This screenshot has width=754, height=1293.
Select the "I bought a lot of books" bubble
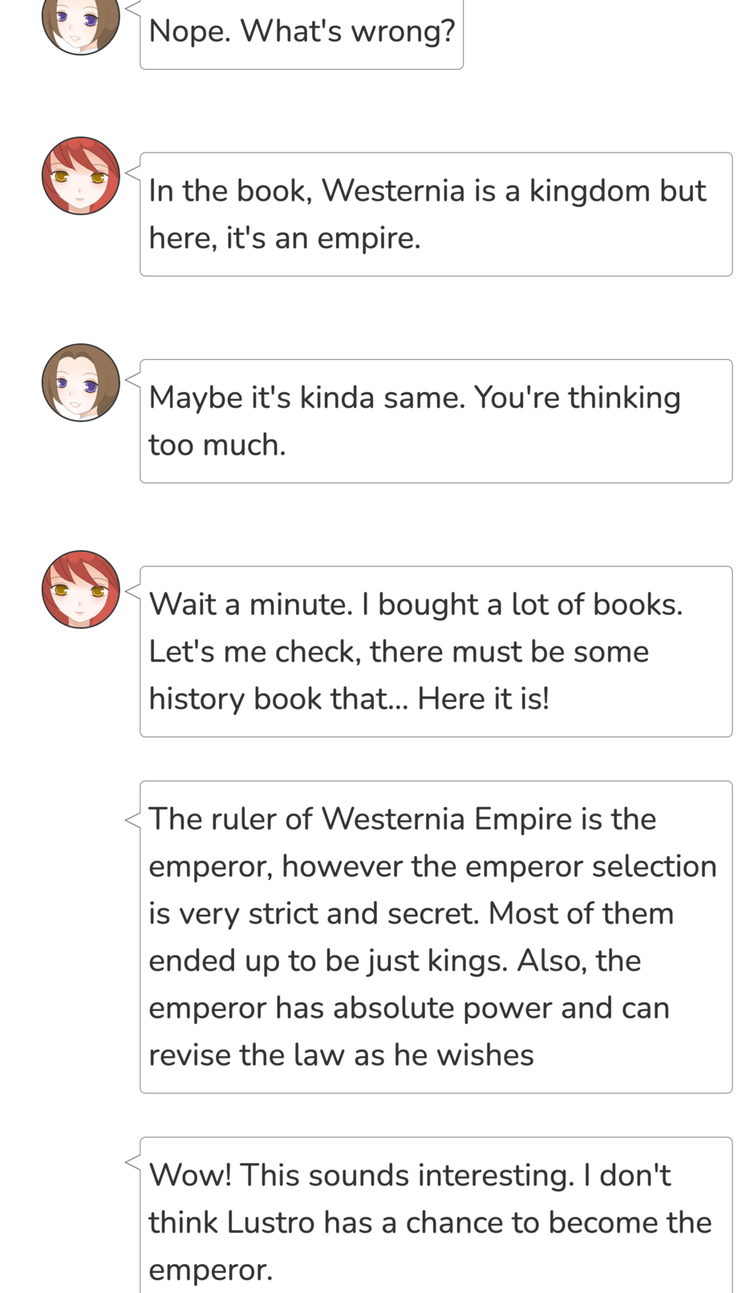tap(436, 651)
